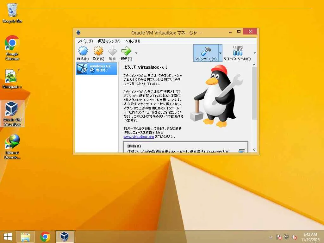Maximize the VirtualBox Manager window

point(239,32)
